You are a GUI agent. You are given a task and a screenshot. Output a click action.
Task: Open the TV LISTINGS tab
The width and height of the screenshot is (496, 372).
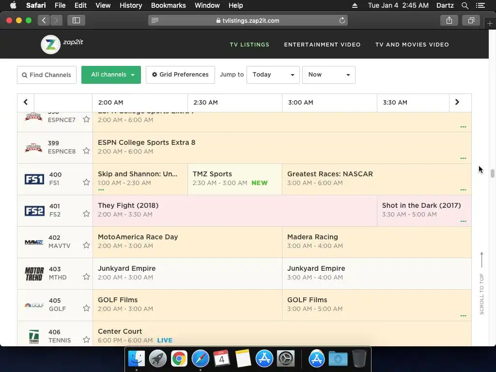(x=249, y=45)
